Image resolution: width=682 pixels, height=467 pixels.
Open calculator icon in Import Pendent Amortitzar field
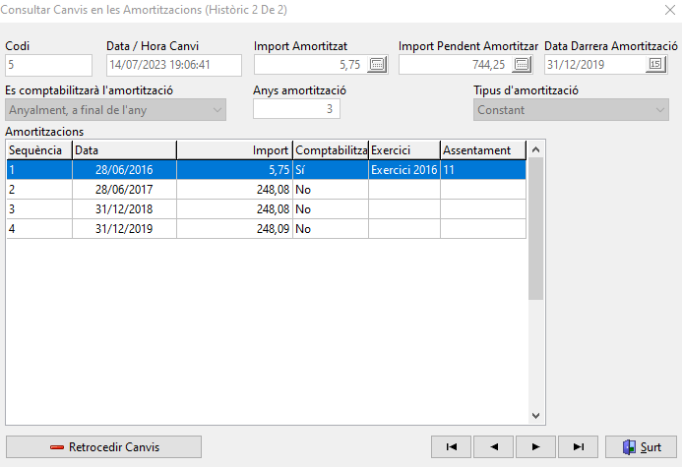pos(522,65)
